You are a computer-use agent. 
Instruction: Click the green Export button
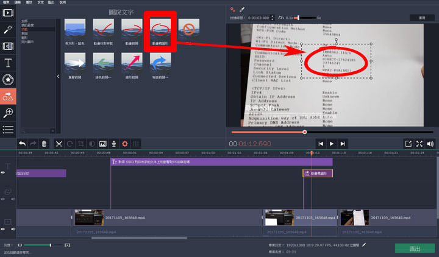415,248
